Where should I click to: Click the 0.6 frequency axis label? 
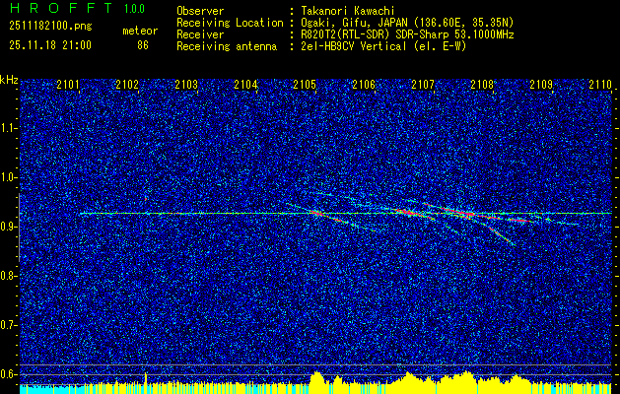click(x=8, y=374)
